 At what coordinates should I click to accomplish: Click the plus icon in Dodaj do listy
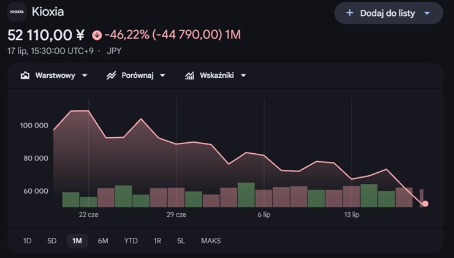(350, 13)
